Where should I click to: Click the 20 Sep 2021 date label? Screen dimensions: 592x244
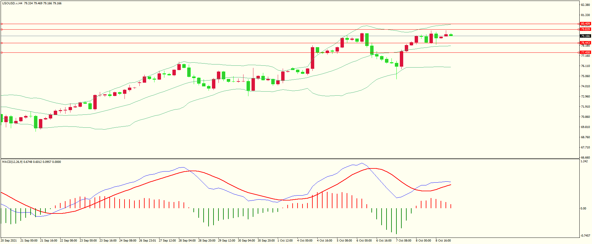pos(9,241)
